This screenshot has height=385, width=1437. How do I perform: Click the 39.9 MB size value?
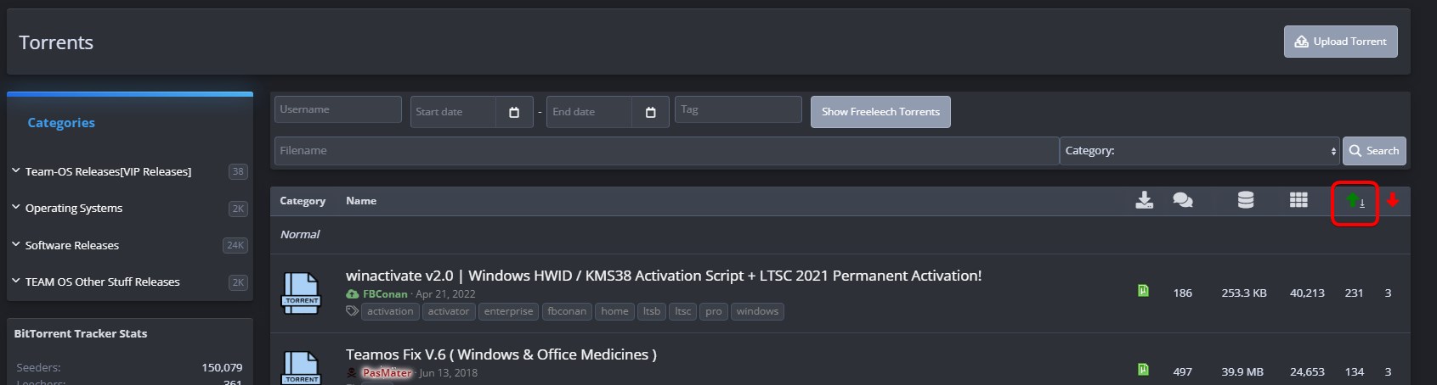1242,371
